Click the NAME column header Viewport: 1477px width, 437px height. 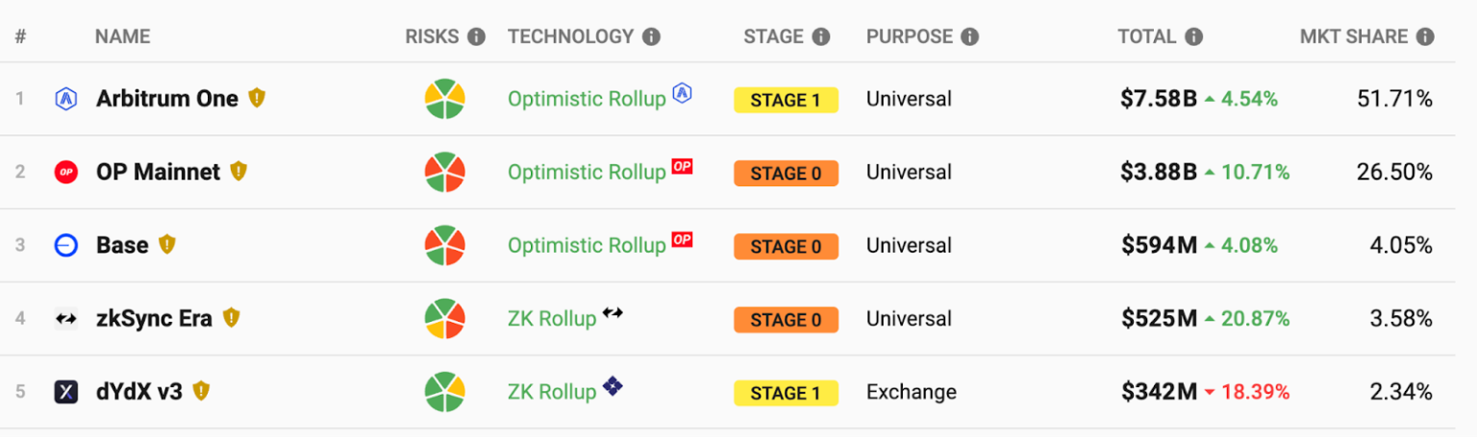click(x=122, y=37)
